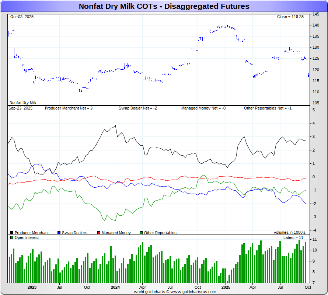Click the 7 tick on open interest axis
Image resolution: width=328 pixels, height=295 pixels.
click(x=314, y=283)
